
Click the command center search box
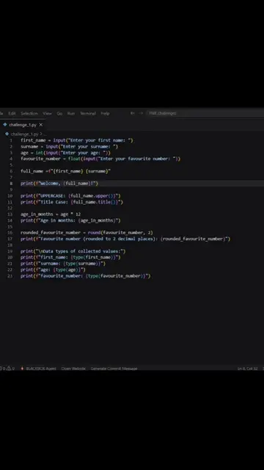coord(205,113)
